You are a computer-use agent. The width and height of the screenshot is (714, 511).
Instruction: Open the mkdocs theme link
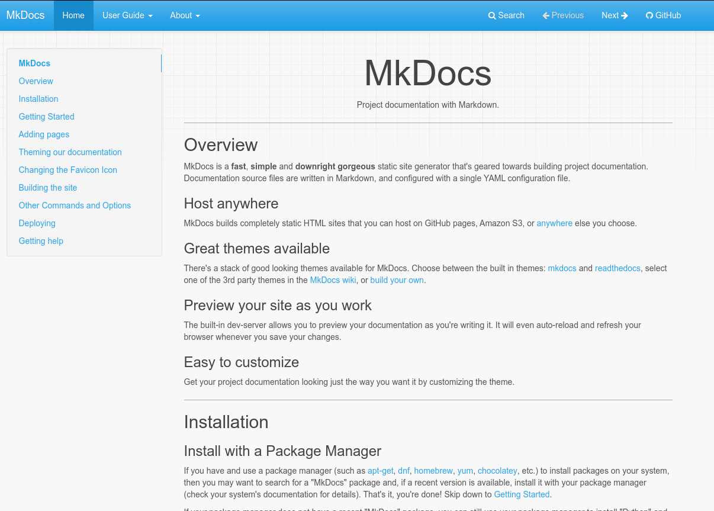pos(562,268)
